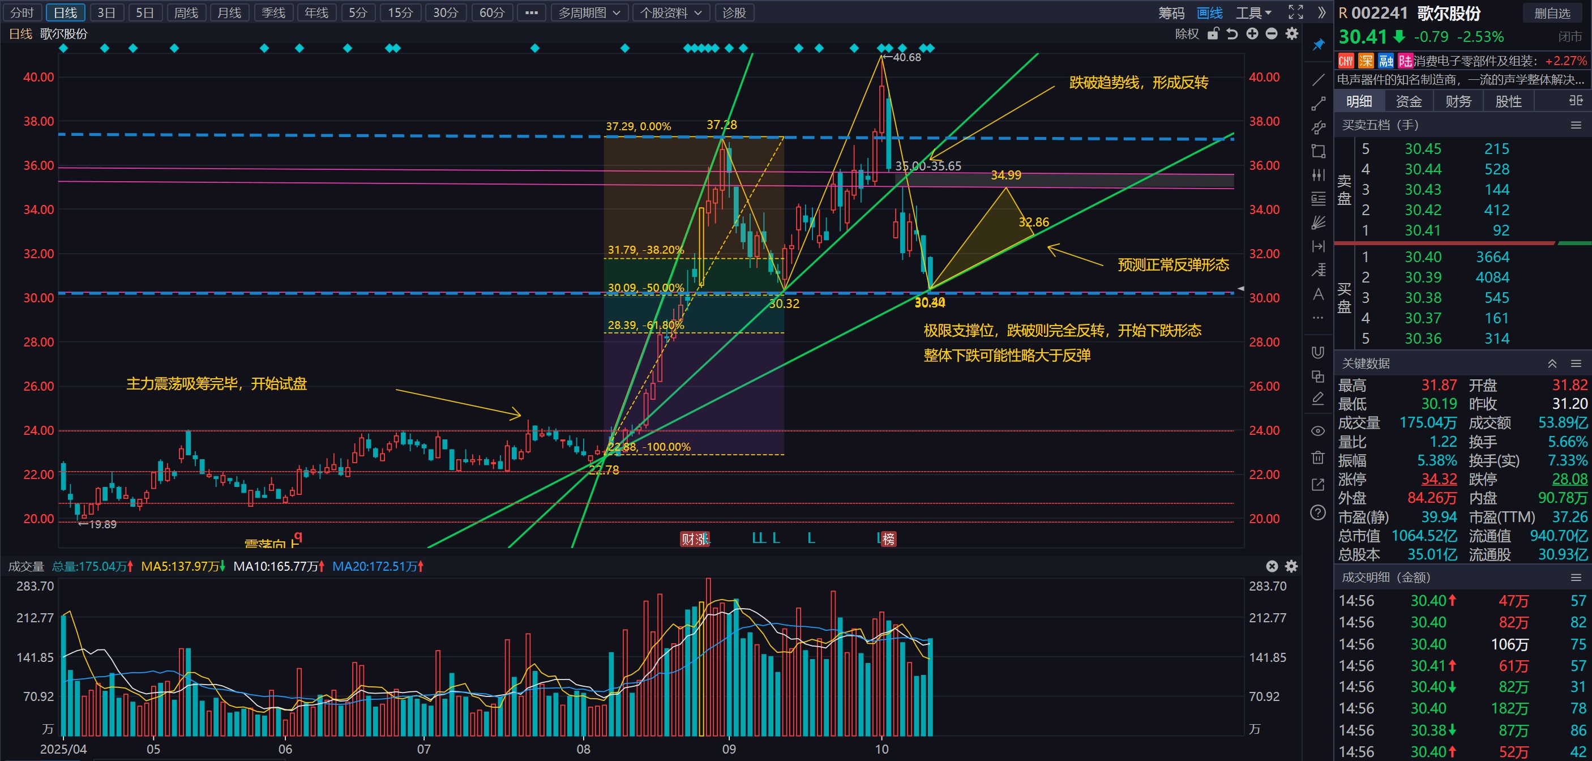Image resolution: width=1592 pixels, height=761 pixels.
Task: Select the text annotation tool
Action: [1317, 294]
